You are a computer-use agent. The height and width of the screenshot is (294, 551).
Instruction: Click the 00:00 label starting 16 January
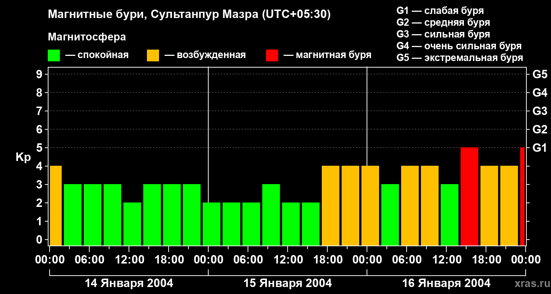click(x=368, y=259)
